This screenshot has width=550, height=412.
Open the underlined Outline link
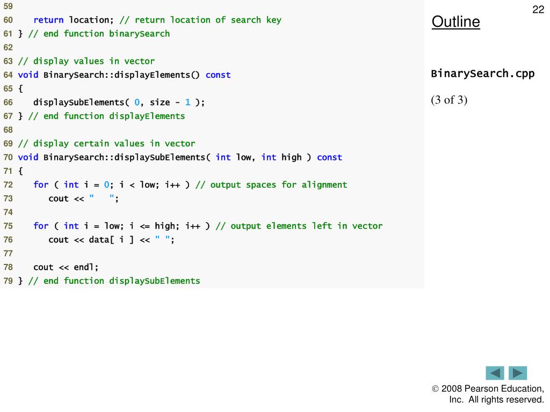[x=455, y=21]
